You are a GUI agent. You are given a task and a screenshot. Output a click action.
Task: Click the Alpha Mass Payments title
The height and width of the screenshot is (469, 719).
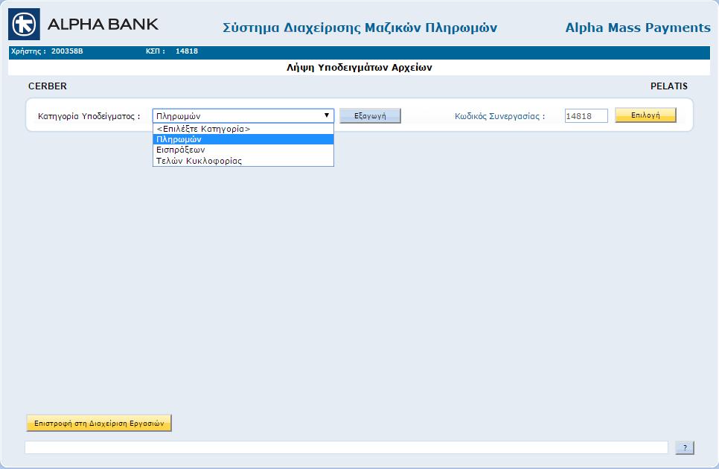(x=638, y=28)
